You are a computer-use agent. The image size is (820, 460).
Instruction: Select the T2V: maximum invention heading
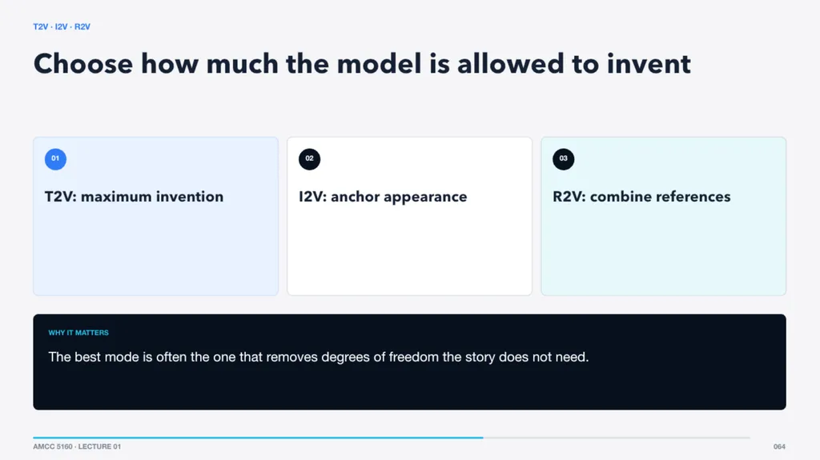(x=134, y=197)
